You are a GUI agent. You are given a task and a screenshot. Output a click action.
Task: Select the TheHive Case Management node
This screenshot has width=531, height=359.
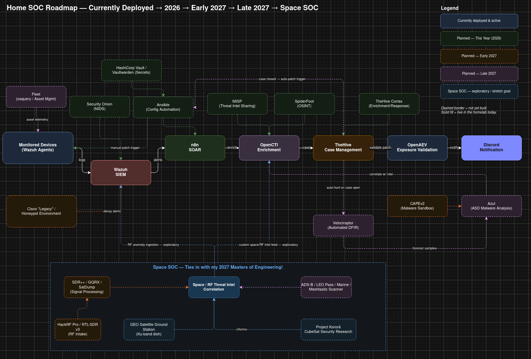point(343,148)
